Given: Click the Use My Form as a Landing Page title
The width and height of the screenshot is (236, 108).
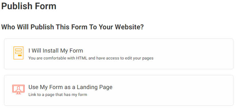Looking at the screenshot, I should point(70,87).
